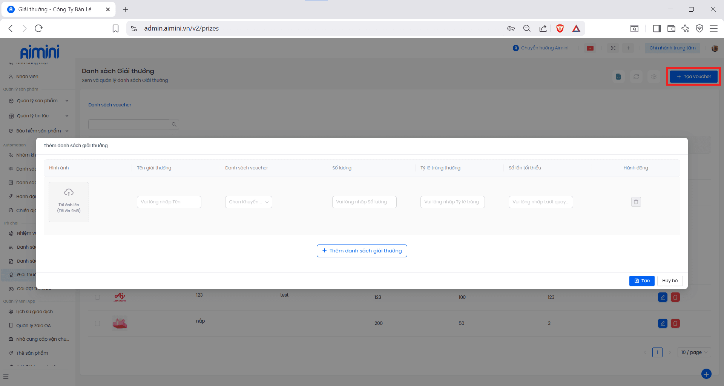Click the Hủy bỏ cancel button
Screen dimensions: 724x386
[x=670, y=281]
